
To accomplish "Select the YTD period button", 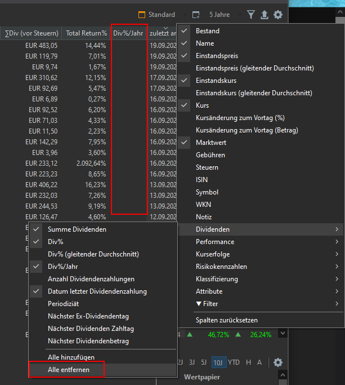I will coord(234,362).
